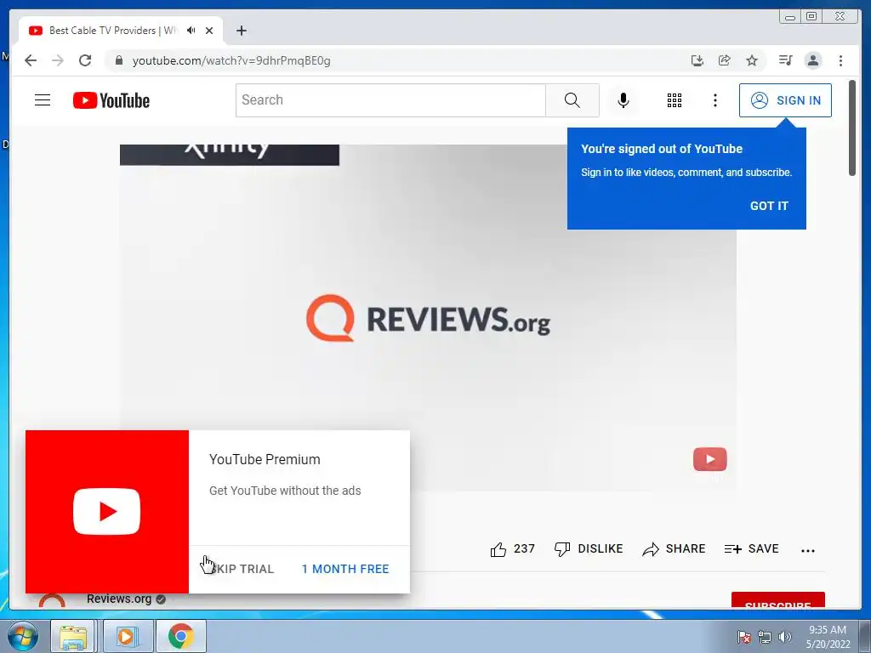
Task: Mute tab via speaker icon on tab
Action: point(191,31)
